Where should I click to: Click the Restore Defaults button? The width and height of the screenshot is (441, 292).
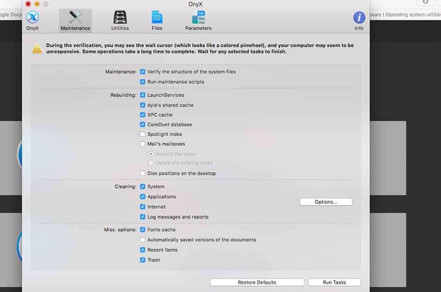pyautogui.click(x=257, y=282)
